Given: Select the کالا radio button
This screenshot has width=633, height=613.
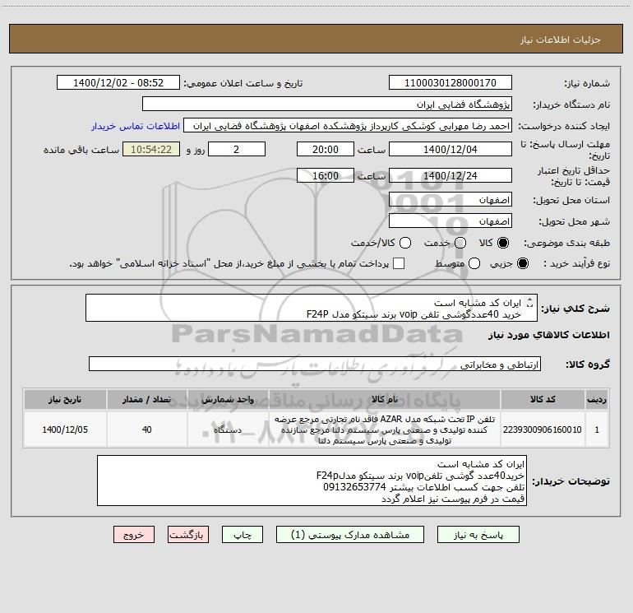Looking at the screenshot, I should point(503,243).
